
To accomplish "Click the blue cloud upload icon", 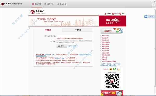I will 146,17.
